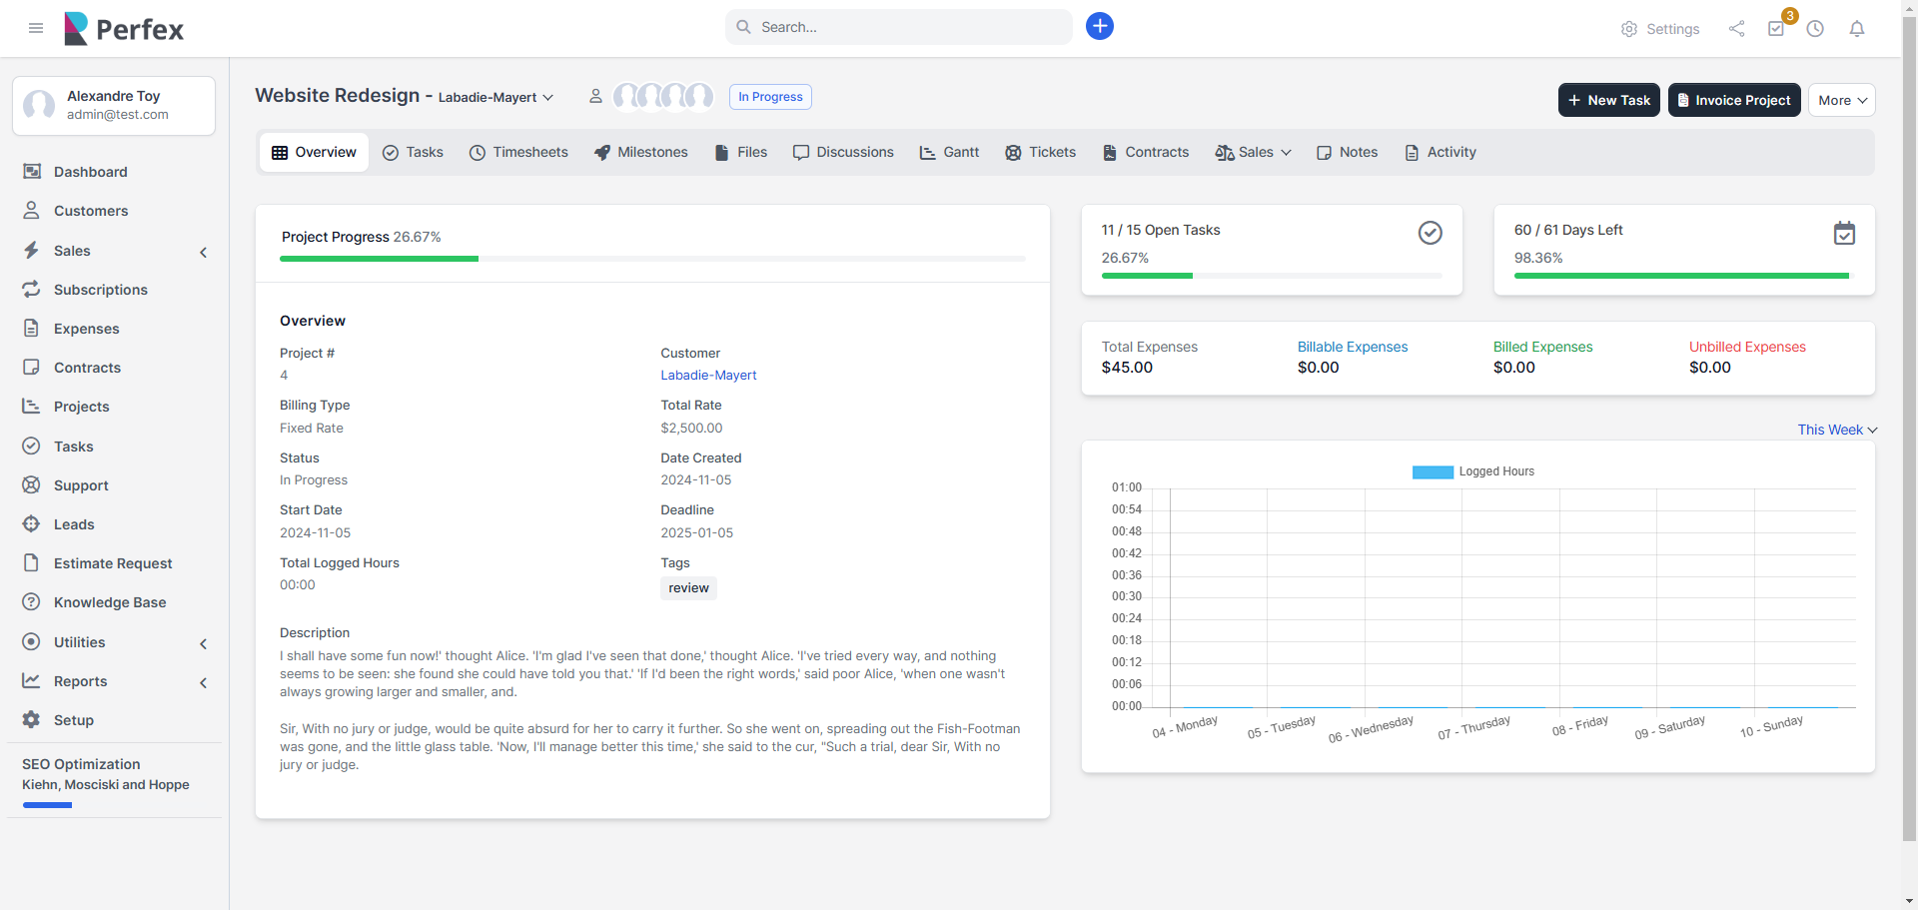Screen dimensions: 1918x910
Task: Click the Project Progress bar
Action: (x=651, y=259)
